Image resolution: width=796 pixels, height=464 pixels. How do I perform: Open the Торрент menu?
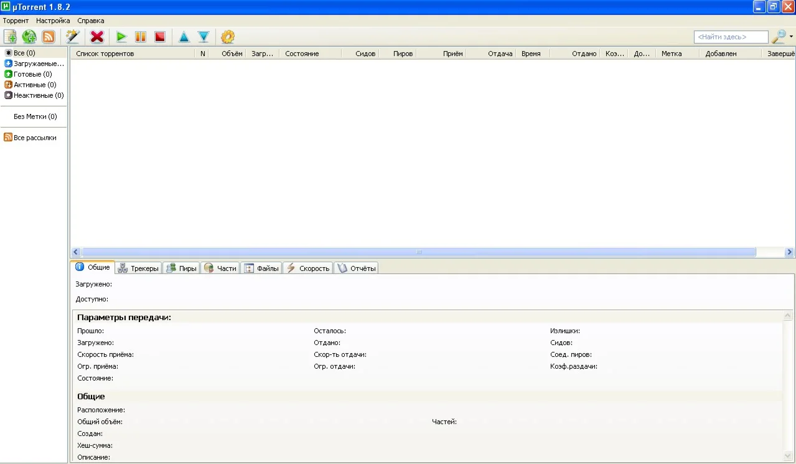click(15, 20)
